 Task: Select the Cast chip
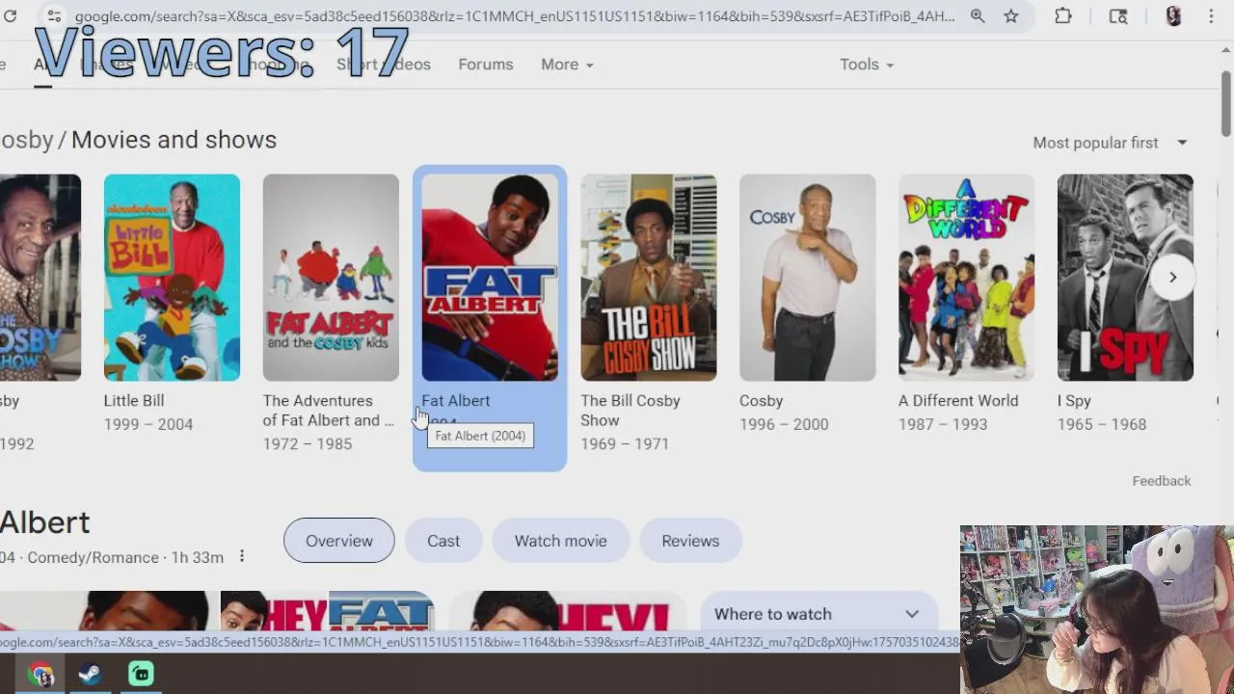pos(443,541)
